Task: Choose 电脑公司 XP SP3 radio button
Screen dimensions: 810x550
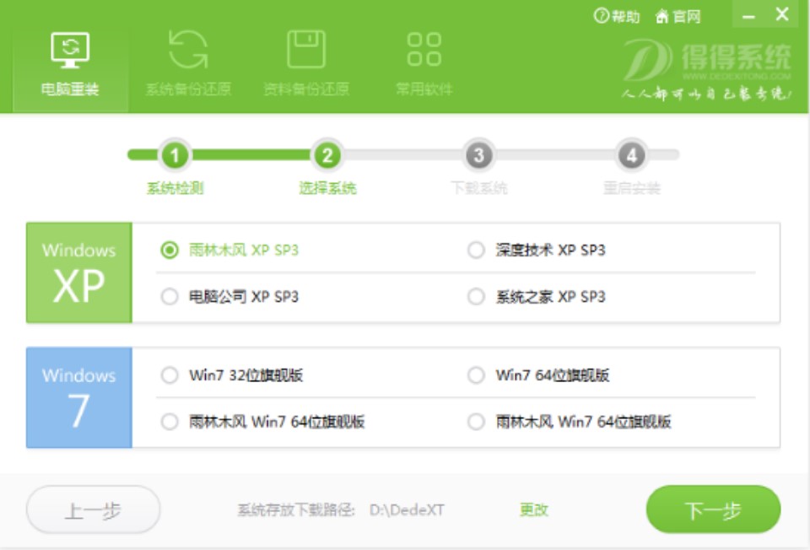Action: (x=170, y=296)
